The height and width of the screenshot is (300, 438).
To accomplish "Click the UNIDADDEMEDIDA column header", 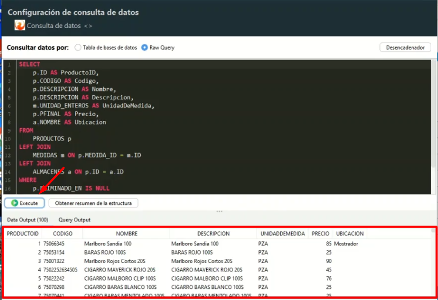I will click(282, 233).
